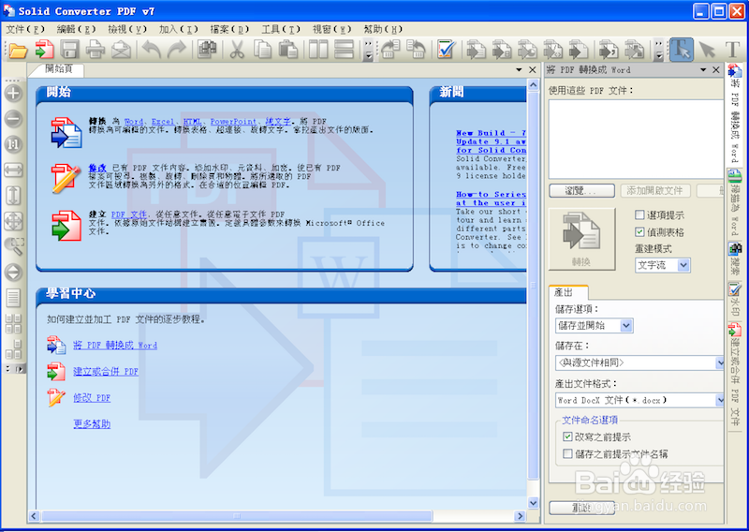Open the 更多幫助 link
The height and width of the screenshot is (532, 749).
click(x=92, y=424)
